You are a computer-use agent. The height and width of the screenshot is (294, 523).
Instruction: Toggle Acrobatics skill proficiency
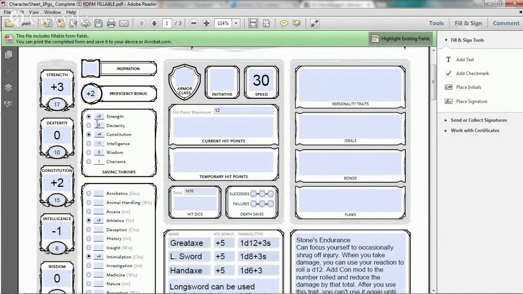tap(89, 193)
